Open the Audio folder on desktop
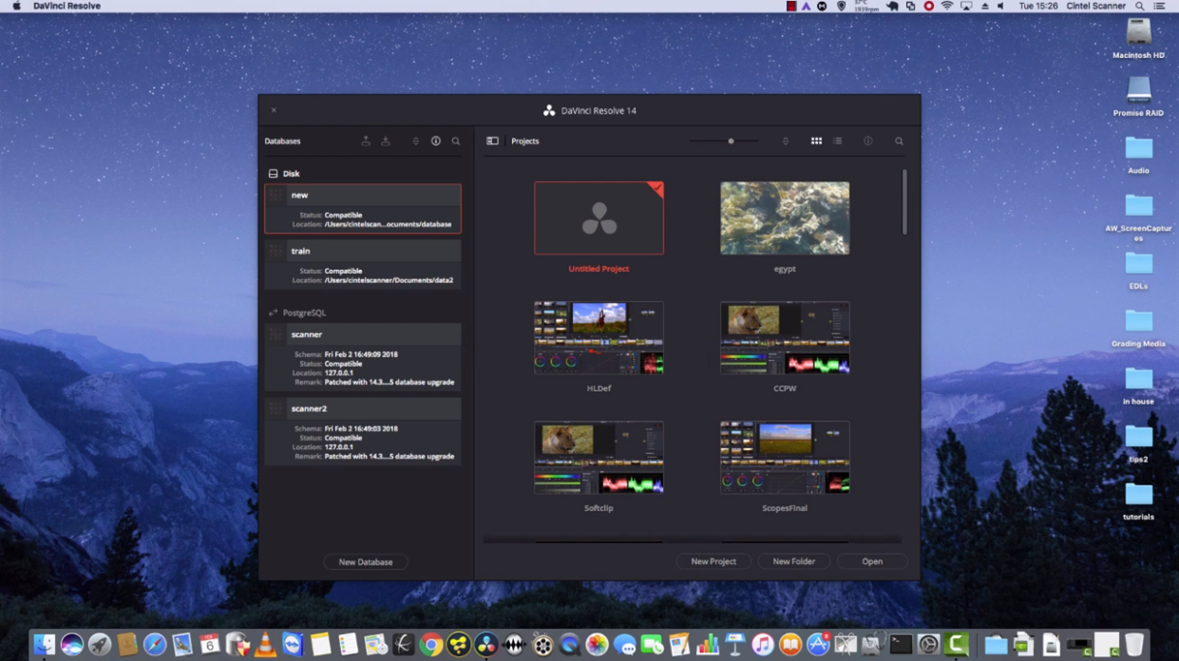 click(x=1138, y=155)
